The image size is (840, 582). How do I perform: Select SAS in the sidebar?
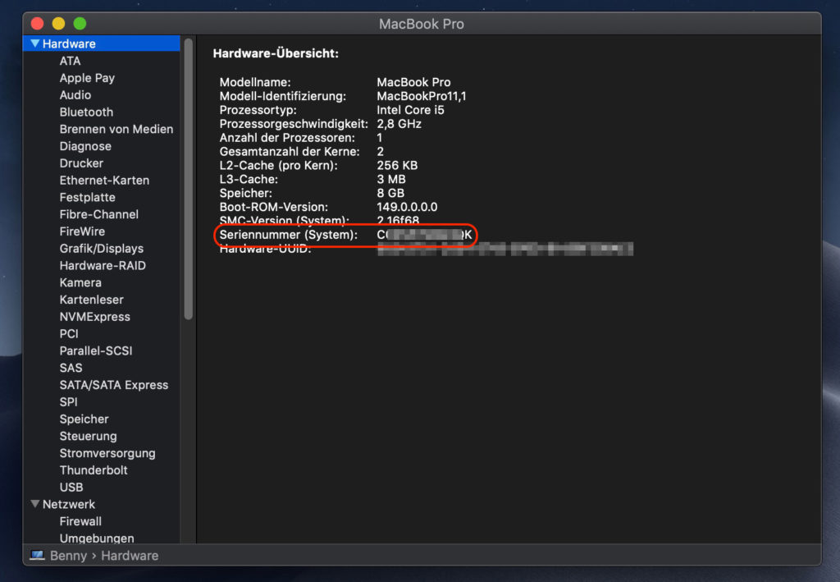71,368
